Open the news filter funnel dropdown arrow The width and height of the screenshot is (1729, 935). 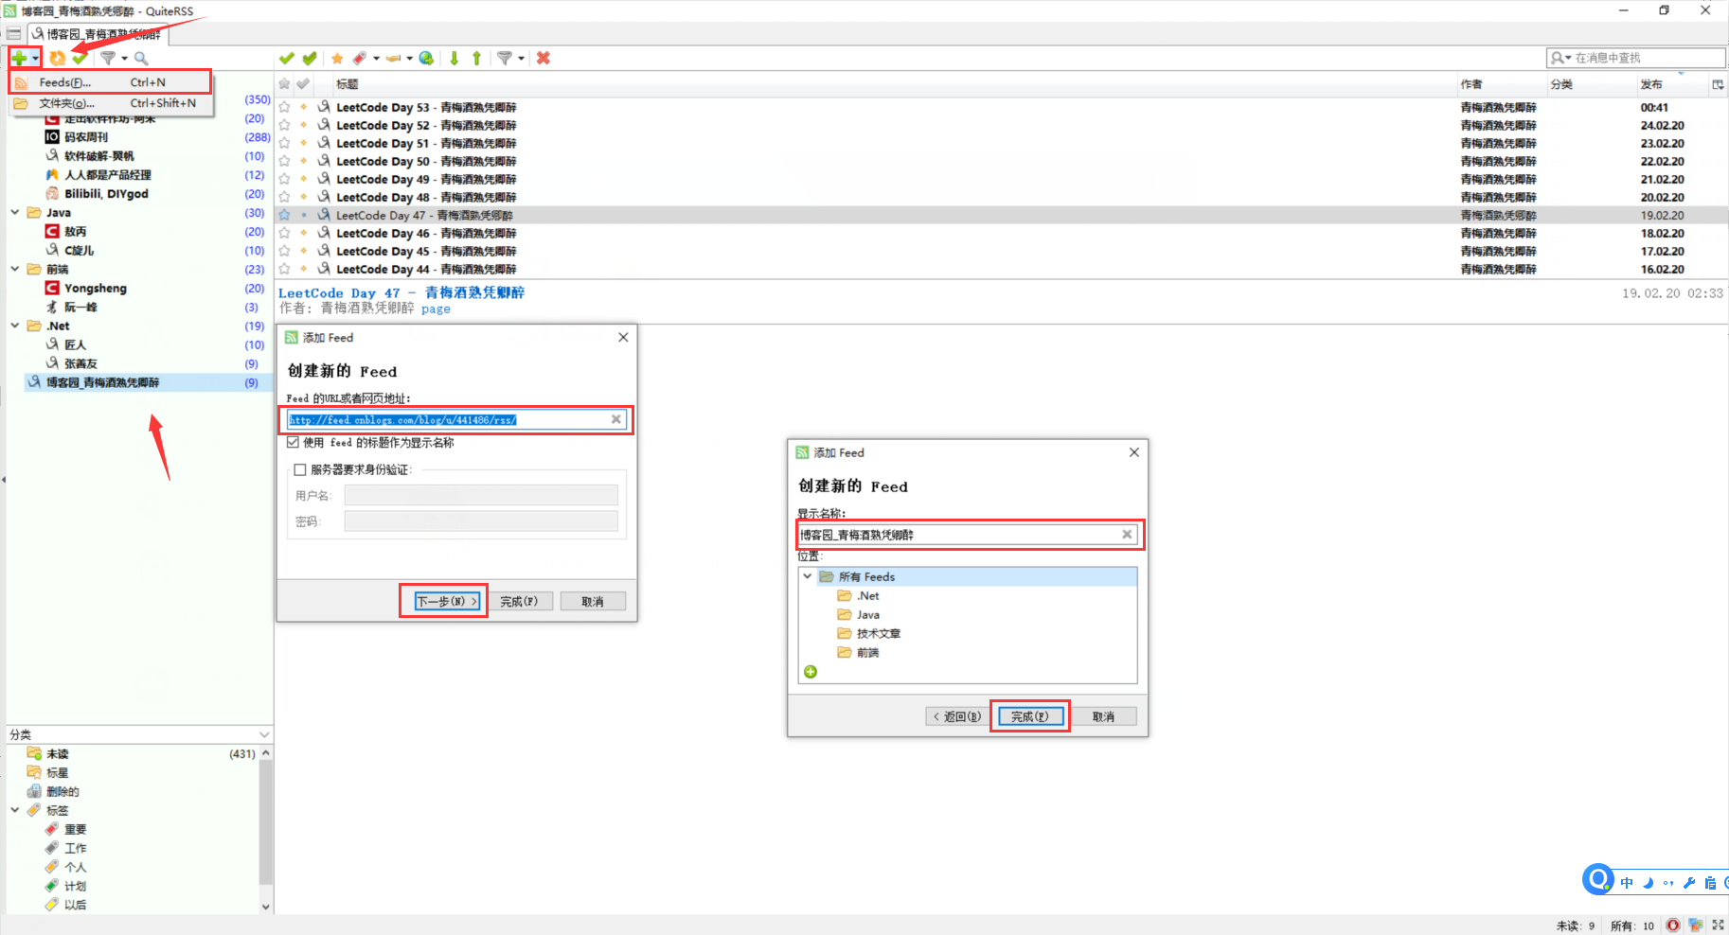click(x=521, y=59)
